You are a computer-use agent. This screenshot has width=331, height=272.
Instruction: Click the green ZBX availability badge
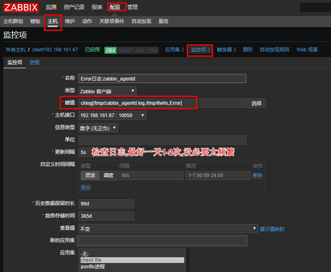[111, 50]
